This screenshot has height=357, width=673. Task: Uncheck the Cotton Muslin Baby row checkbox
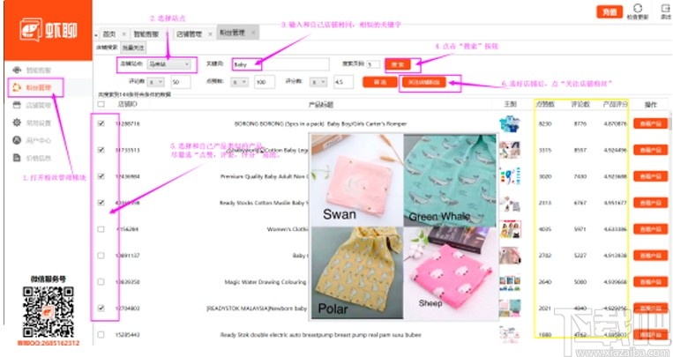(101, 203)
